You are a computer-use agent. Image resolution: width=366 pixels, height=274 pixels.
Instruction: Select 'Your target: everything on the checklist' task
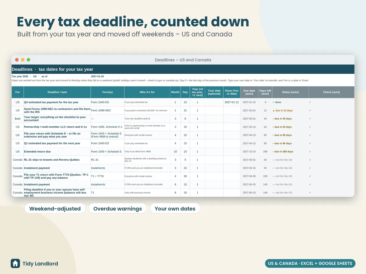57,119
